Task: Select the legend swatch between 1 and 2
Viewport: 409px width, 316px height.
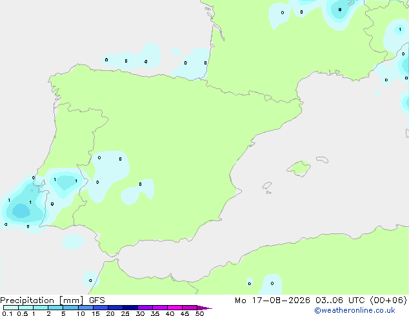Action: tap(41, 308)
